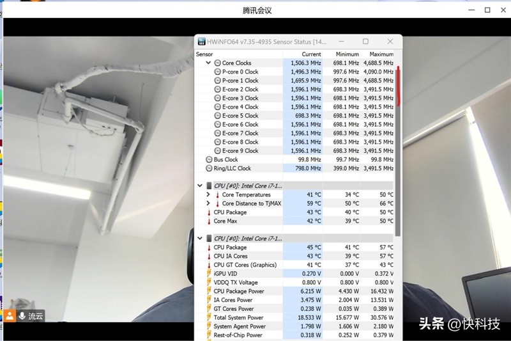Click the E-core 3 Clock icon
511x341 pixels.
tap(217, 99)
